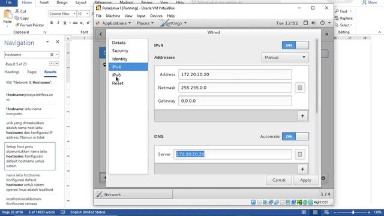The image size is (384, 216).
Task: Open the Places menu dropdown
Action: [x=145, y=23]
